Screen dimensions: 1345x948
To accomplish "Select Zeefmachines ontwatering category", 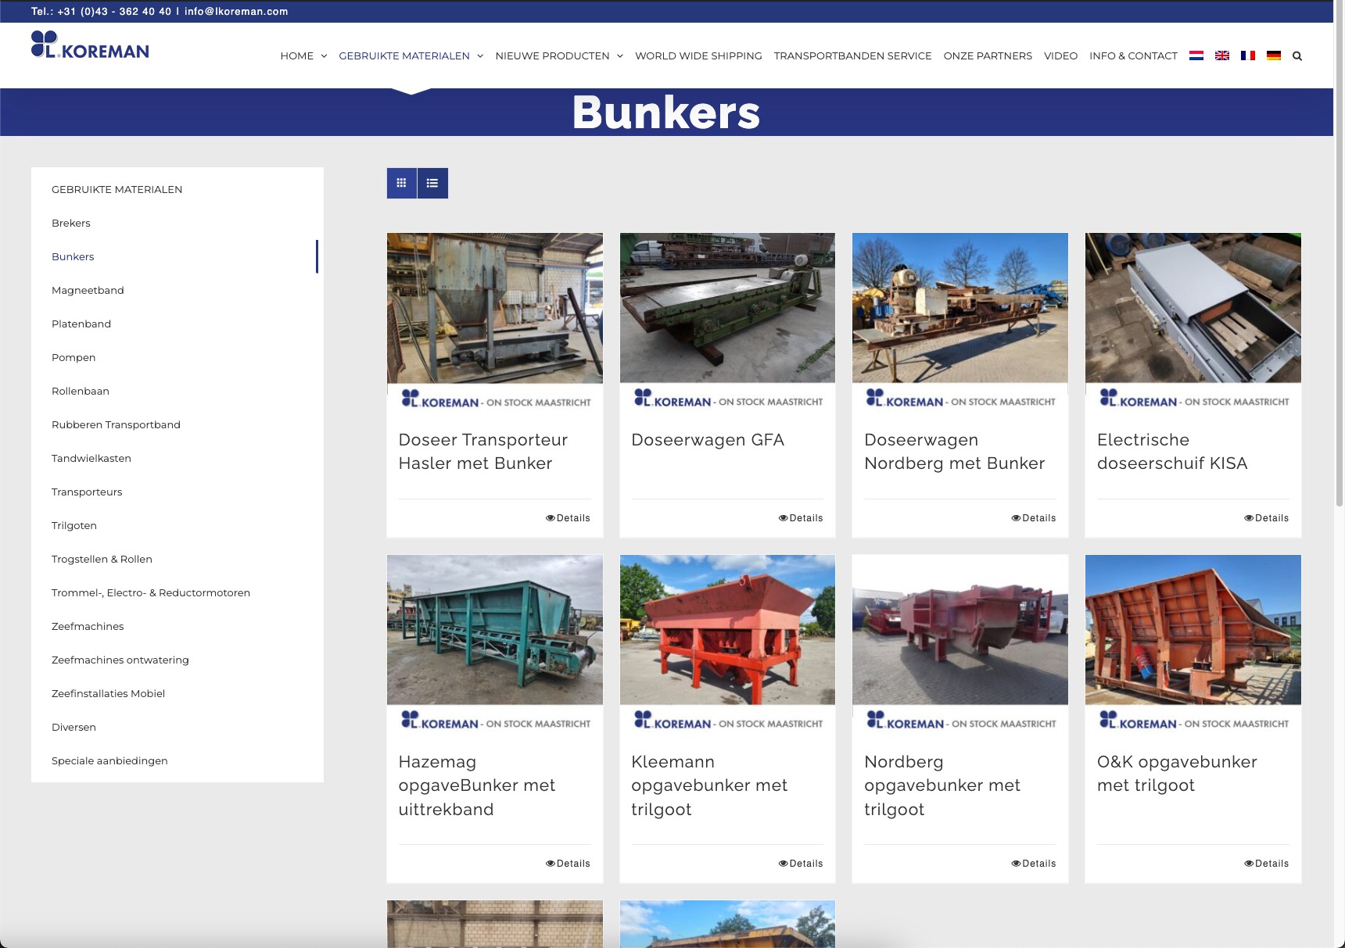I will [x=120, y=660].
